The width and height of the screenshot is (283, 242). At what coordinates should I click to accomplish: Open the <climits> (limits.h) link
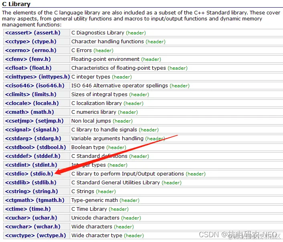31,95
